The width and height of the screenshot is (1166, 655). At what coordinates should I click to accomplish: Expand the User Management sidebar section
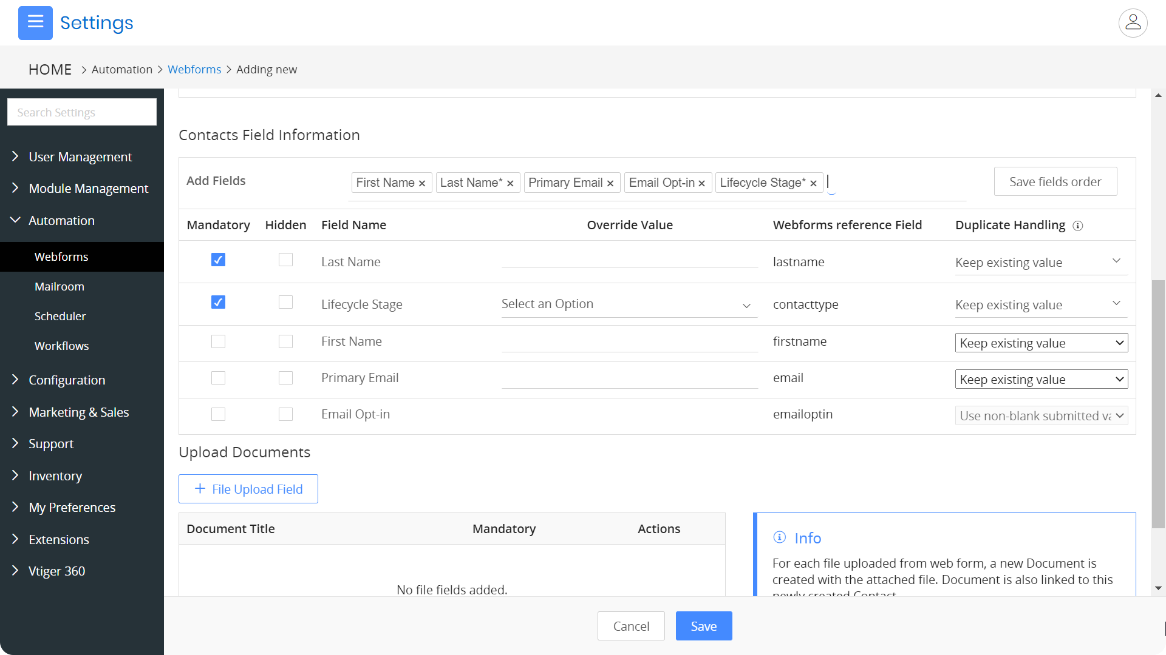click(80, 157)
